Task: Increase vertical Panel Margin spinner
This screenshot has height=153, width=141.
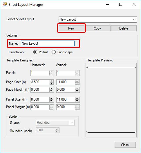Action: coord(77,106)
